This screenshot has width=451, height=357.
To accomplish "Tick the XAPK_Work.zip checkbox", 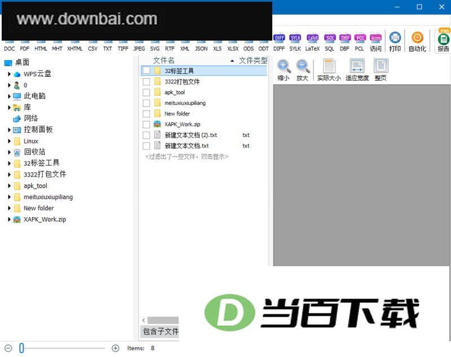I will 147,124.
